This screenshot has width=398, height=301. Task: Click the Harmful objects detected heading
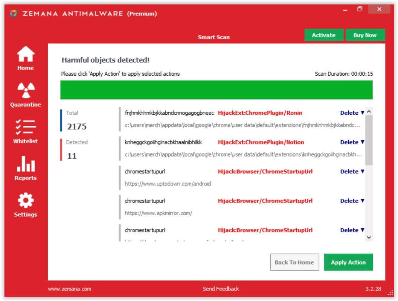[x=105, y=60]
